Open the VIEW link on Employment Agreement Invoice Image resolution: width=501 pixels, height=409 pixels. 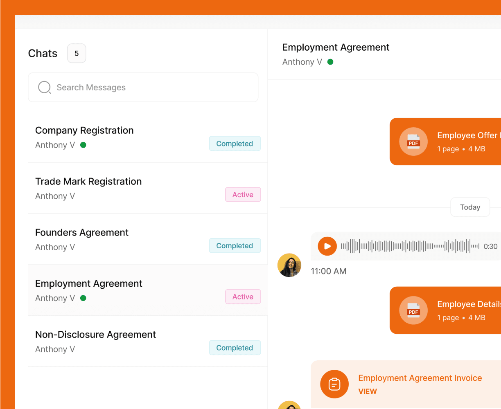click(x=367, y=391)
